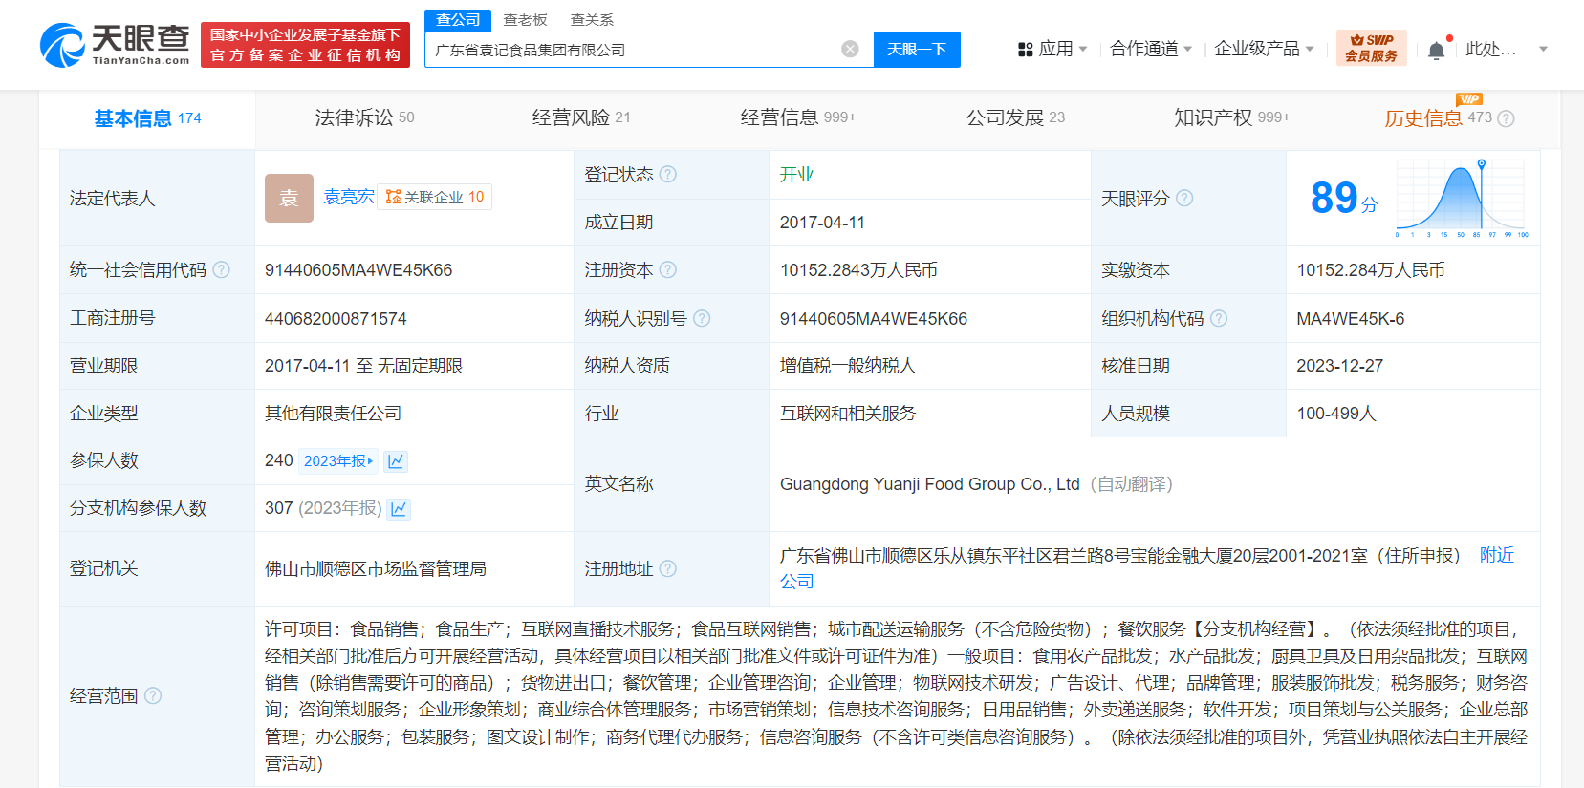
Task: Expand the 应用 dropdown menu
Action: [x=1053, y=49]
